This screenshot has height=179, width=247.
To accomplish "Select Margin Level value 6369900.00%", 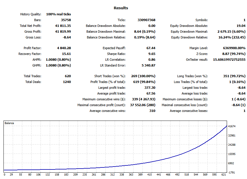I will (234, 48).
